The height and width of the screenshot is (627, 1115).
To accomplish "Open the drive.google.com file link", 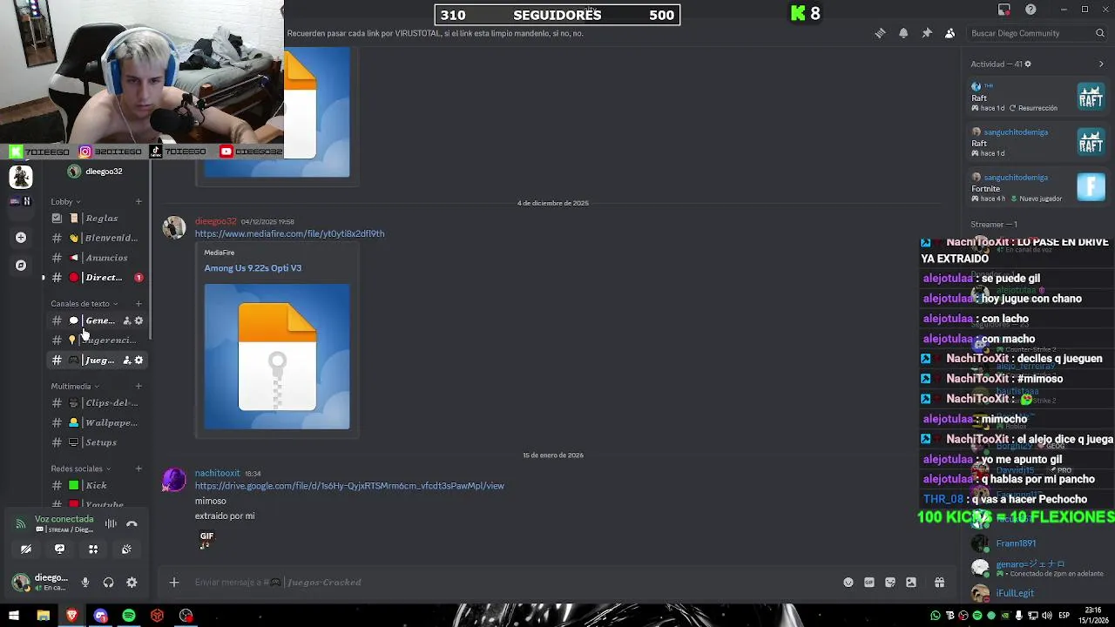I will tap(349, 486).
